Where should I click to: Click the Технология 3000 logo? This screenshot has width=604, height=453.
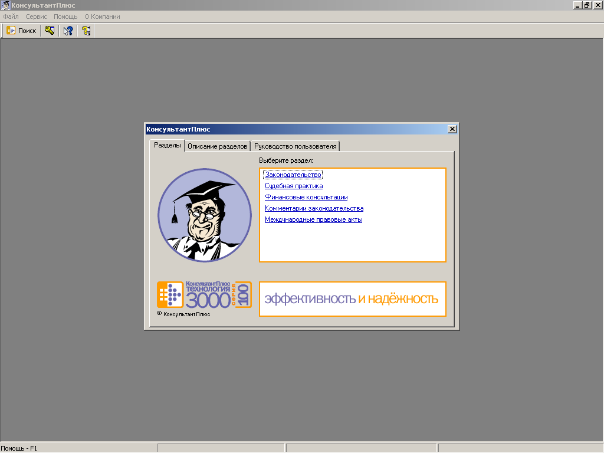204,295
